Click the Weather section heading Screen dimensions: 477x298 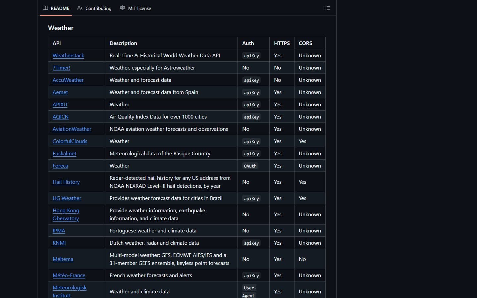click(61, 28)
